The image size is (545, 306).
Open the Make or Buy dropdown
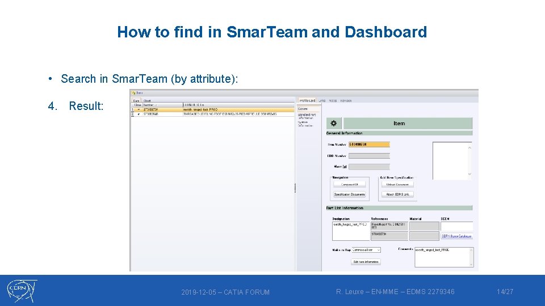[x=366, y=250]
